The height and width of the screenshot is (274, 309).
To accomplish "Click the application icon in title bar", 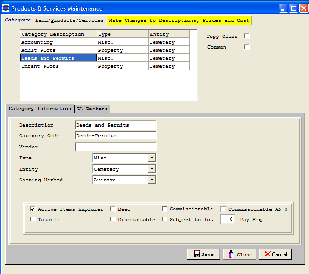I will [6, 8].
